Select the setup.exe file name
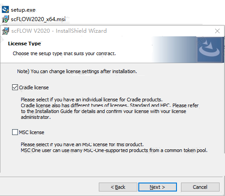Screen dimensions: 225x196 click(23, 10)
